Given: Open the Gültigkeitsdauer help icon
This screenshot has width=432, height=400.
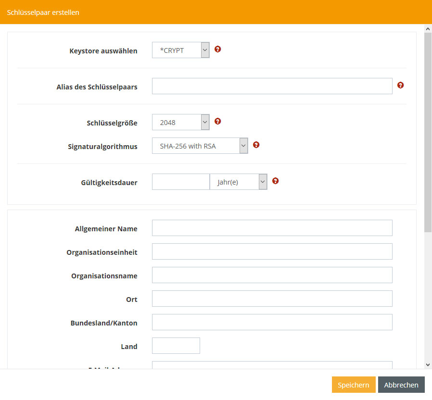Looking at the screenshot, I should [x=275, y=181].
